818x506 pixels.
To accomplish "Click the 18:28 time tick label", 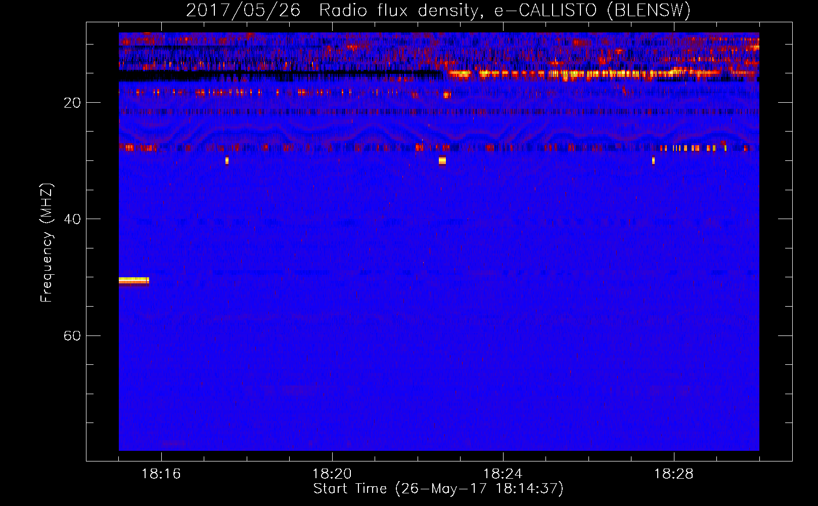I will pyautogui.click(x=673, y=474).
